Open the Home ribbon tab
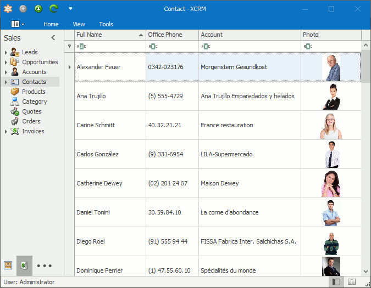The height and width of the screenshot is (288, 371). pyautogui.click(x=51, y=24)
